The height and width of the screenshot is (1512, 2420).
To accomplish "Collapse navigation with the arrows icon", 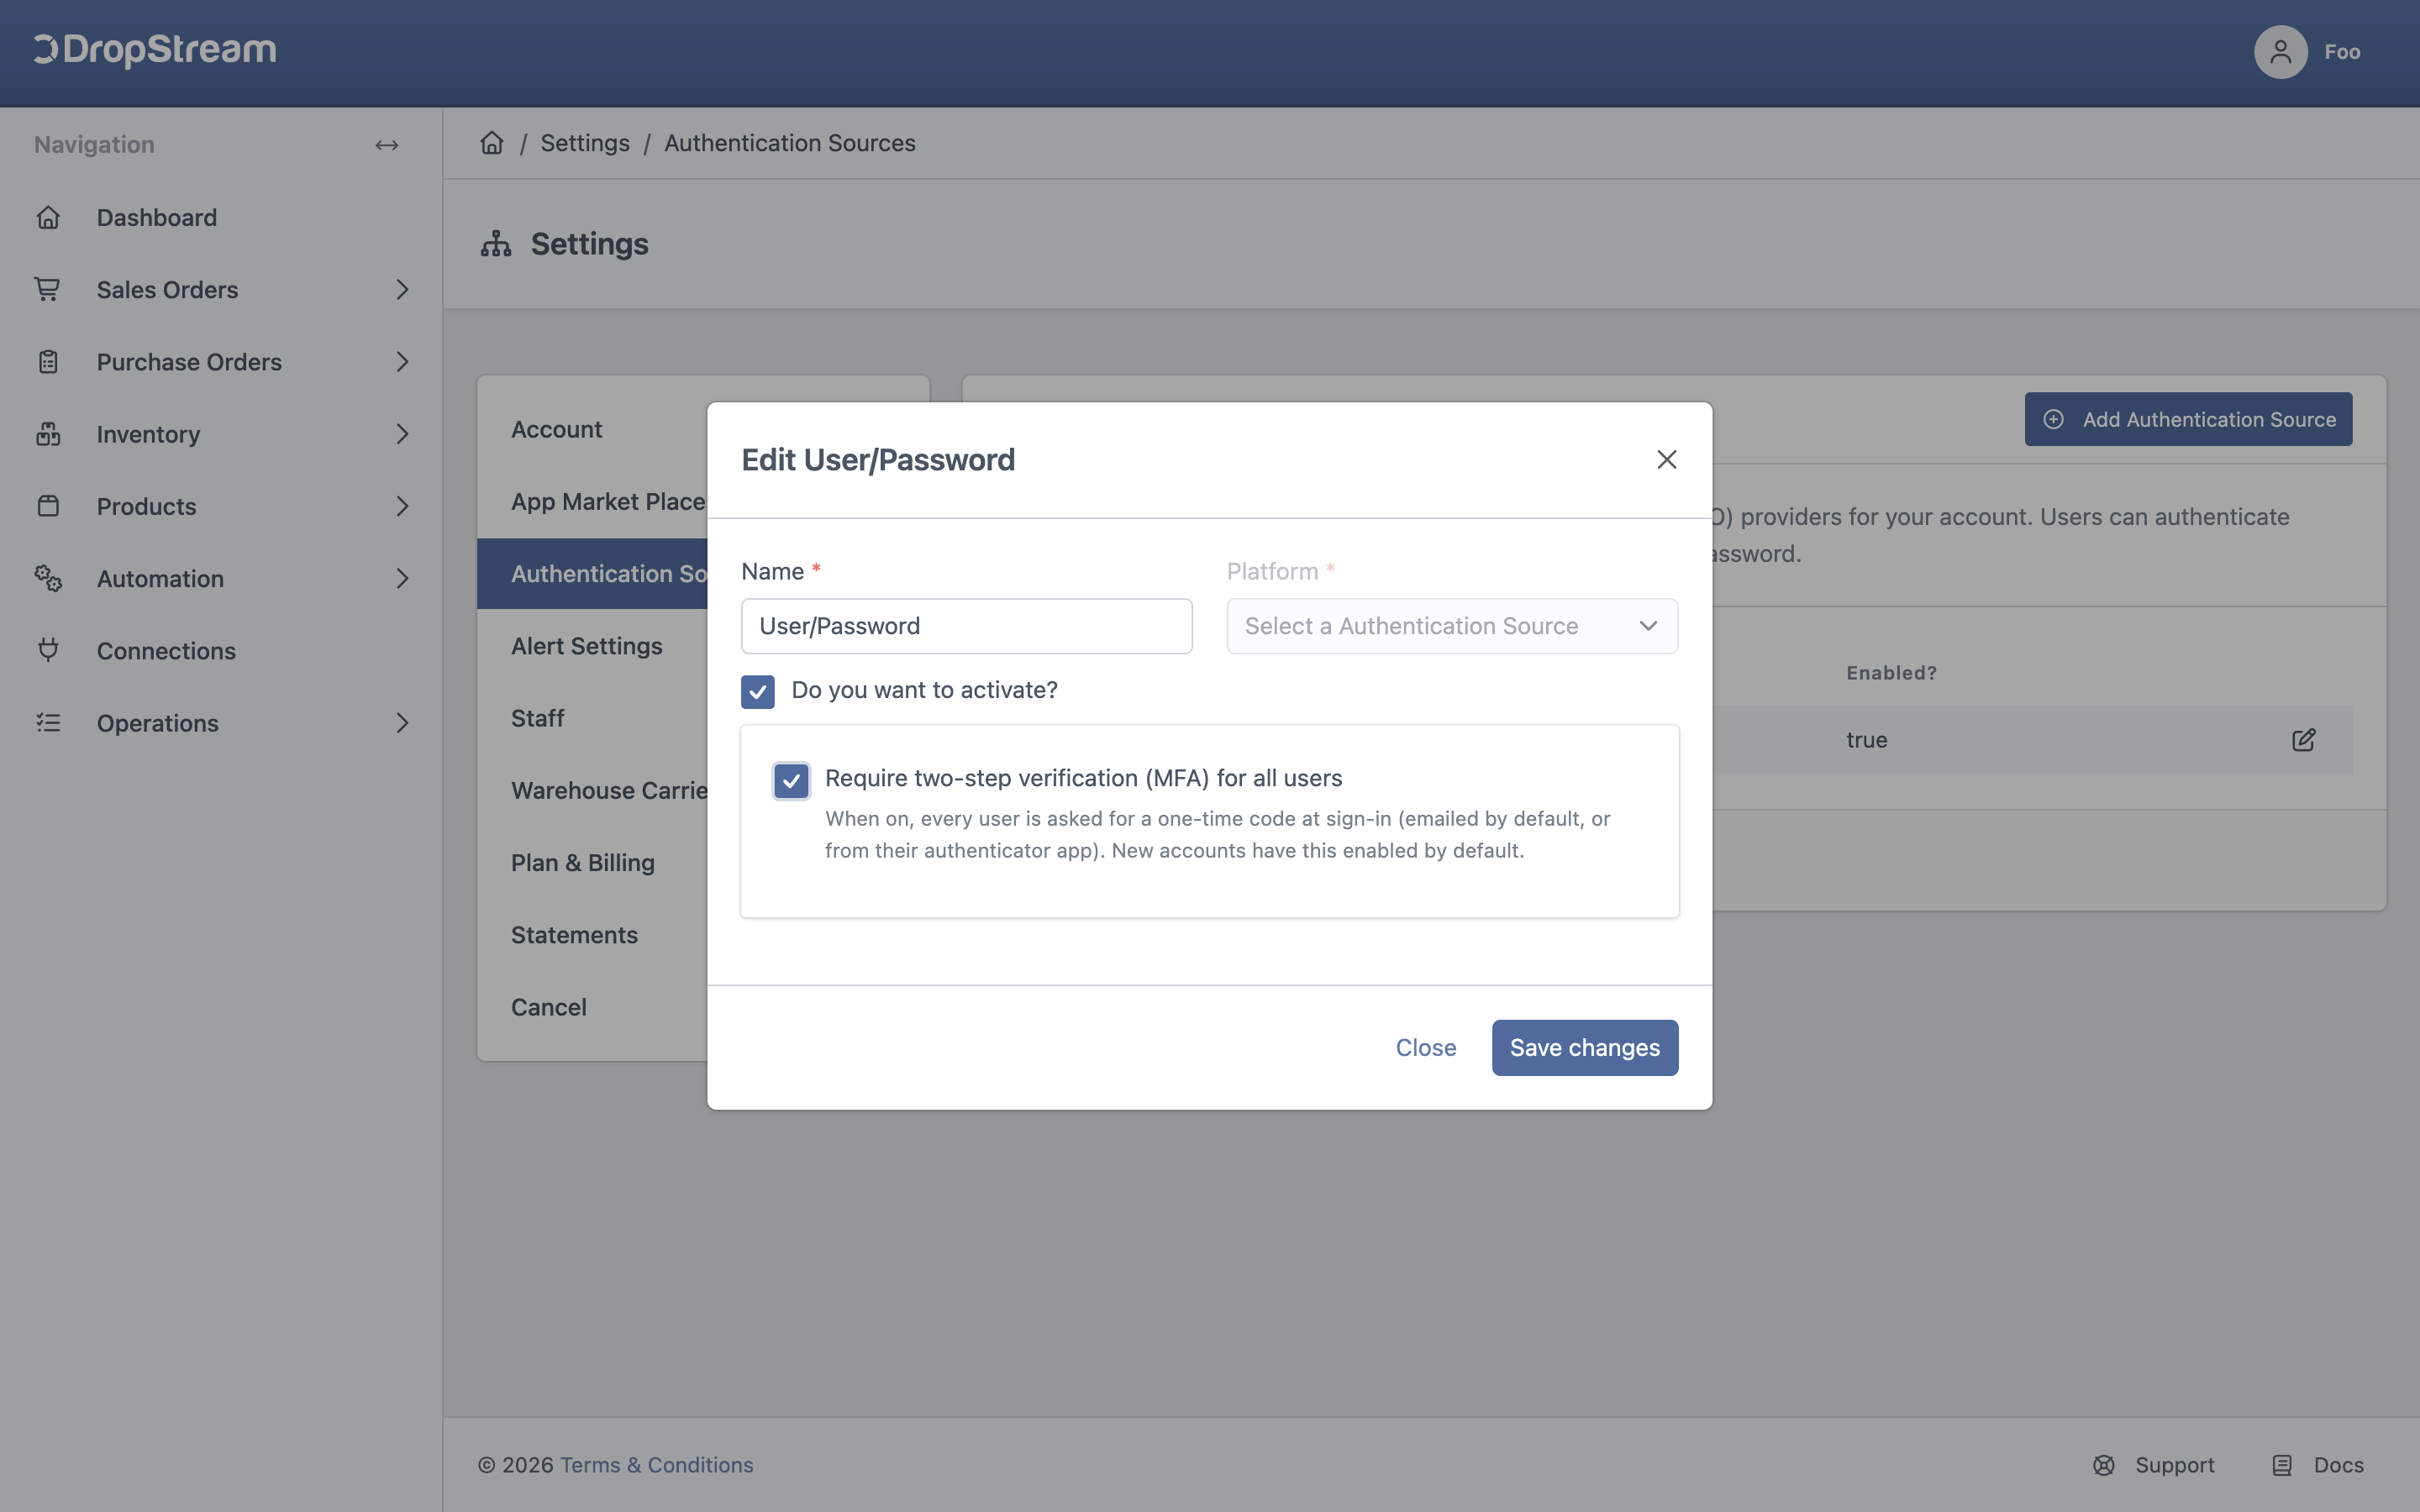I will point(387,146).
